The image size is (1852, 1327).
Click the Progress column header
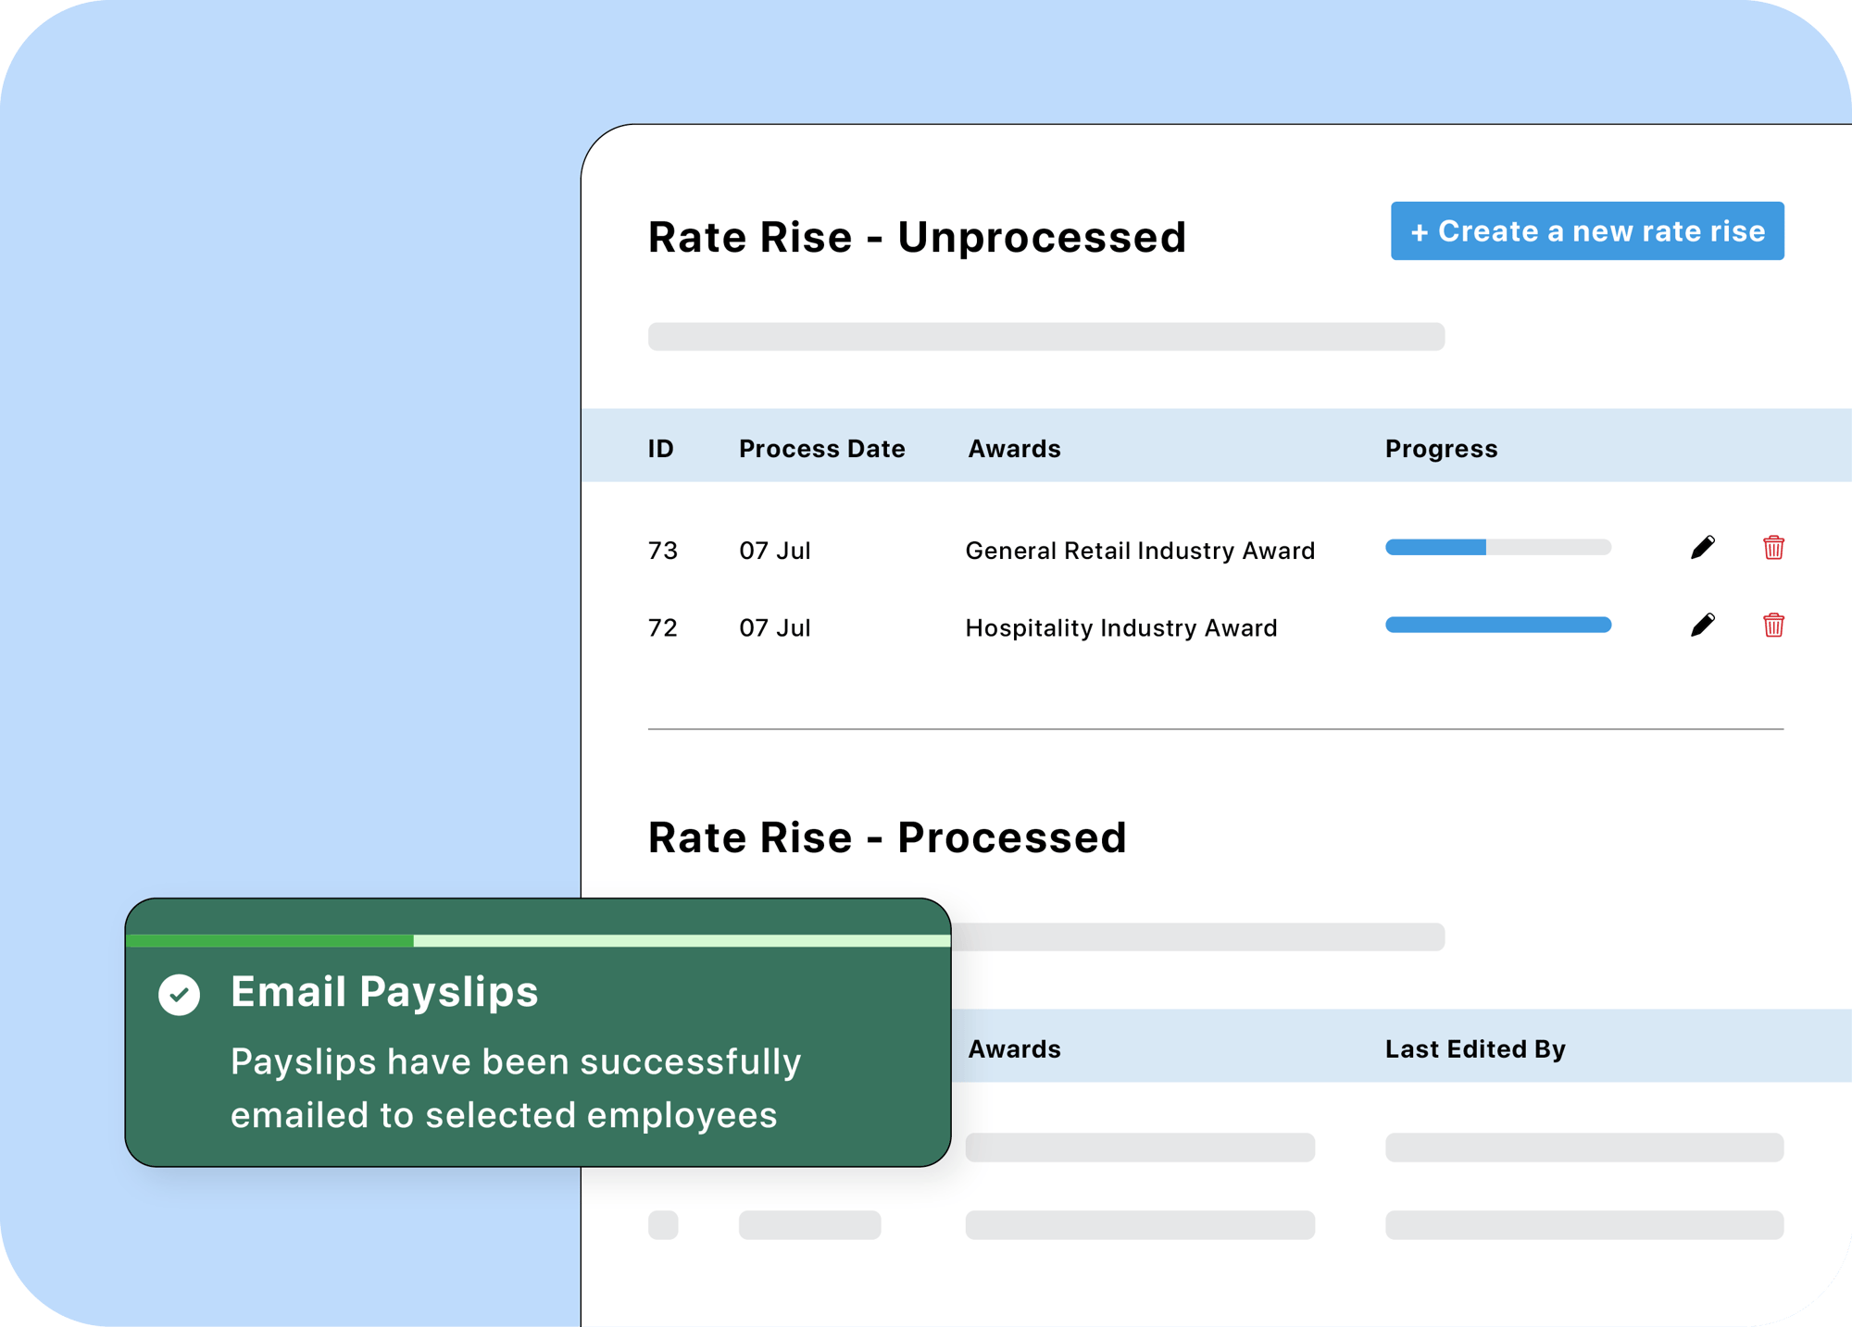click(x=1441, y=449)
